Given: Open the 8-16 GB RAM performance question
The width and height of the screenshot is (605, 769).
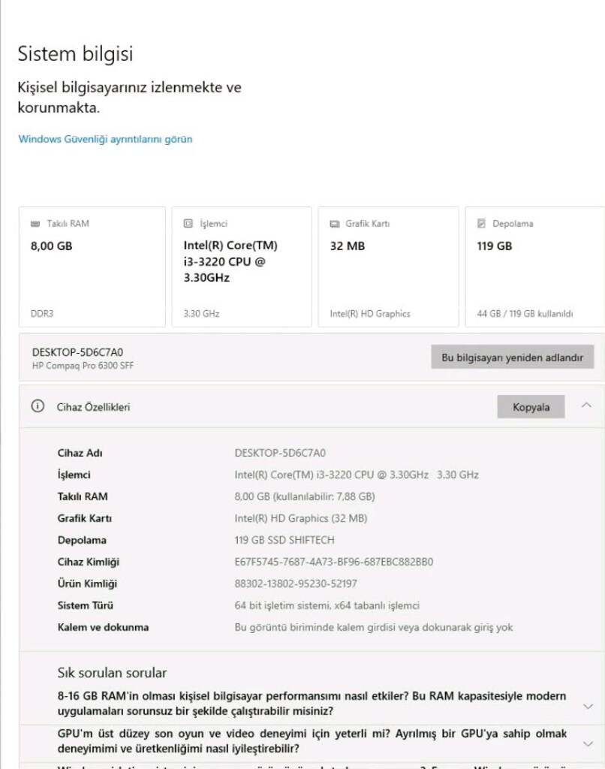Looking at the screenshot, I should click(312, 703).
